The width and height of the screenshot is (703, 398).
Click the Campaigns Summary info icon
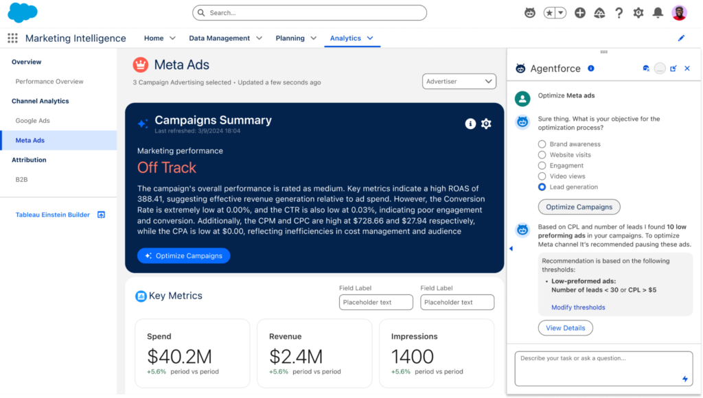470,124
